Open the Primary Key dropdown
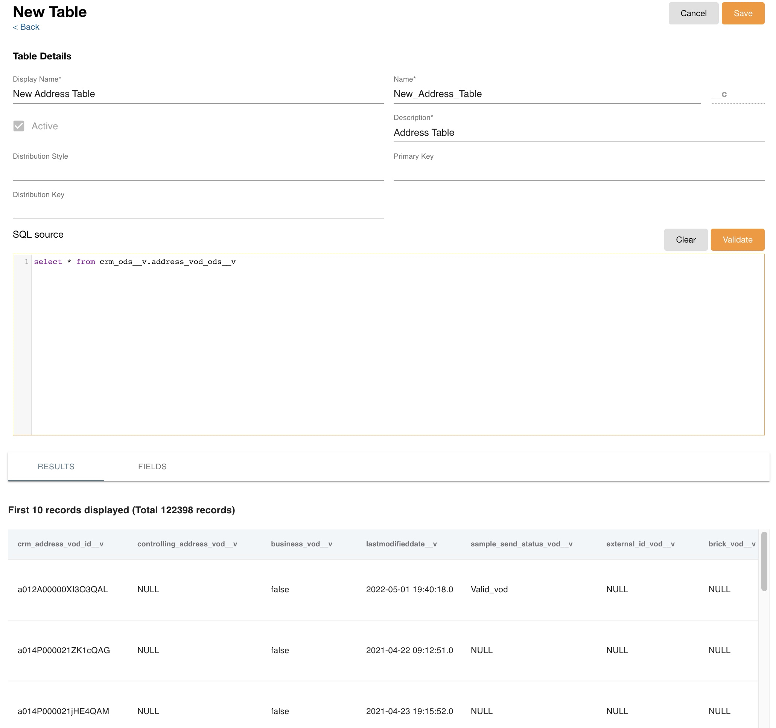The width and height of the screenshot is (776, 728). [578, 171]
